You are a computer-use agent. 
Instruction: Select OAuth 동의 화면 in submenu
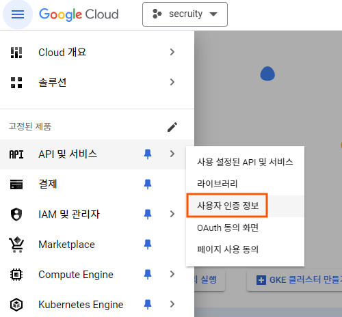coord(245,228)
